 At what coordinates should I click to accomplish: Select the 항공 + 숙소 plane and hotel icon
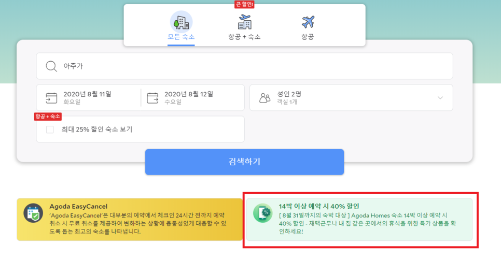click(x=245, y=22)
